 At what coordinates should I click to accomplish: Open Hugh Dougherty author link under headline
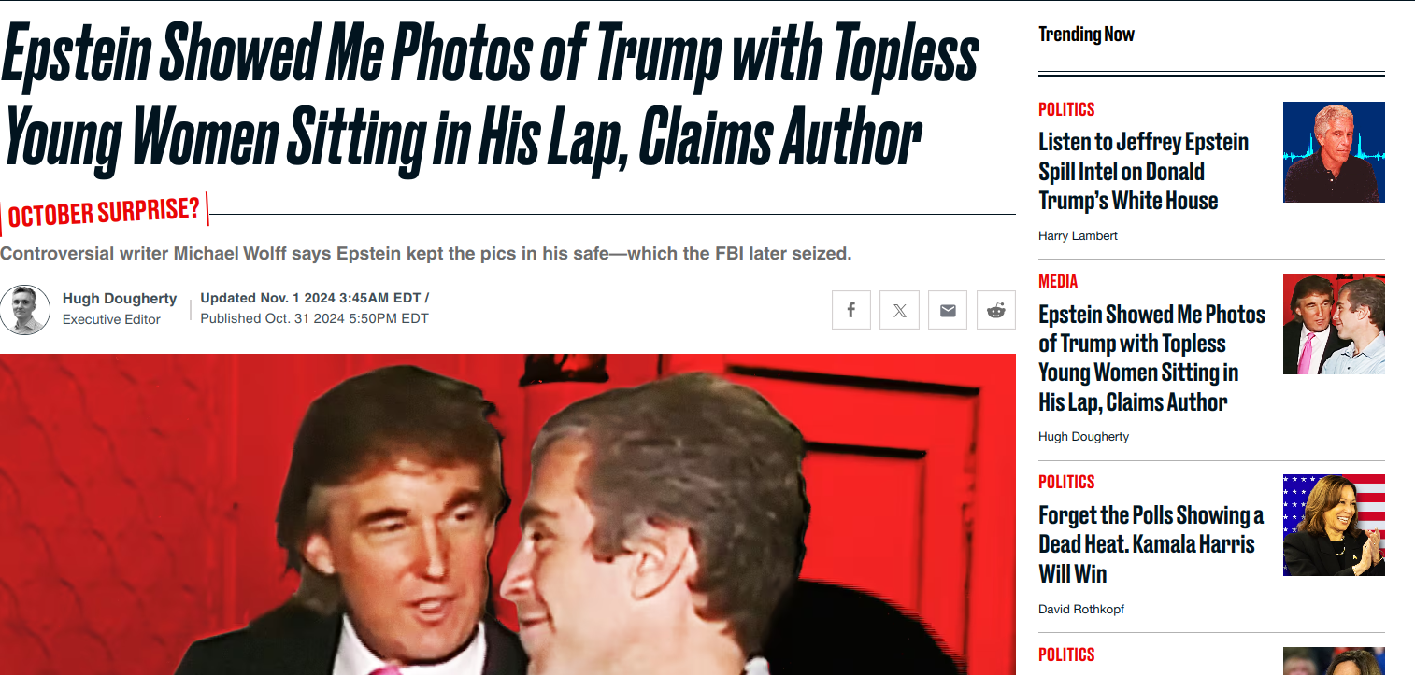click(x=120, y=299)
